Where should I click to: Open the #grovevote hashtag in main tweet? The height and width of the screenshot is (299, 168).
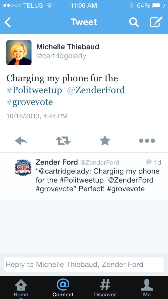coord(30,102)
